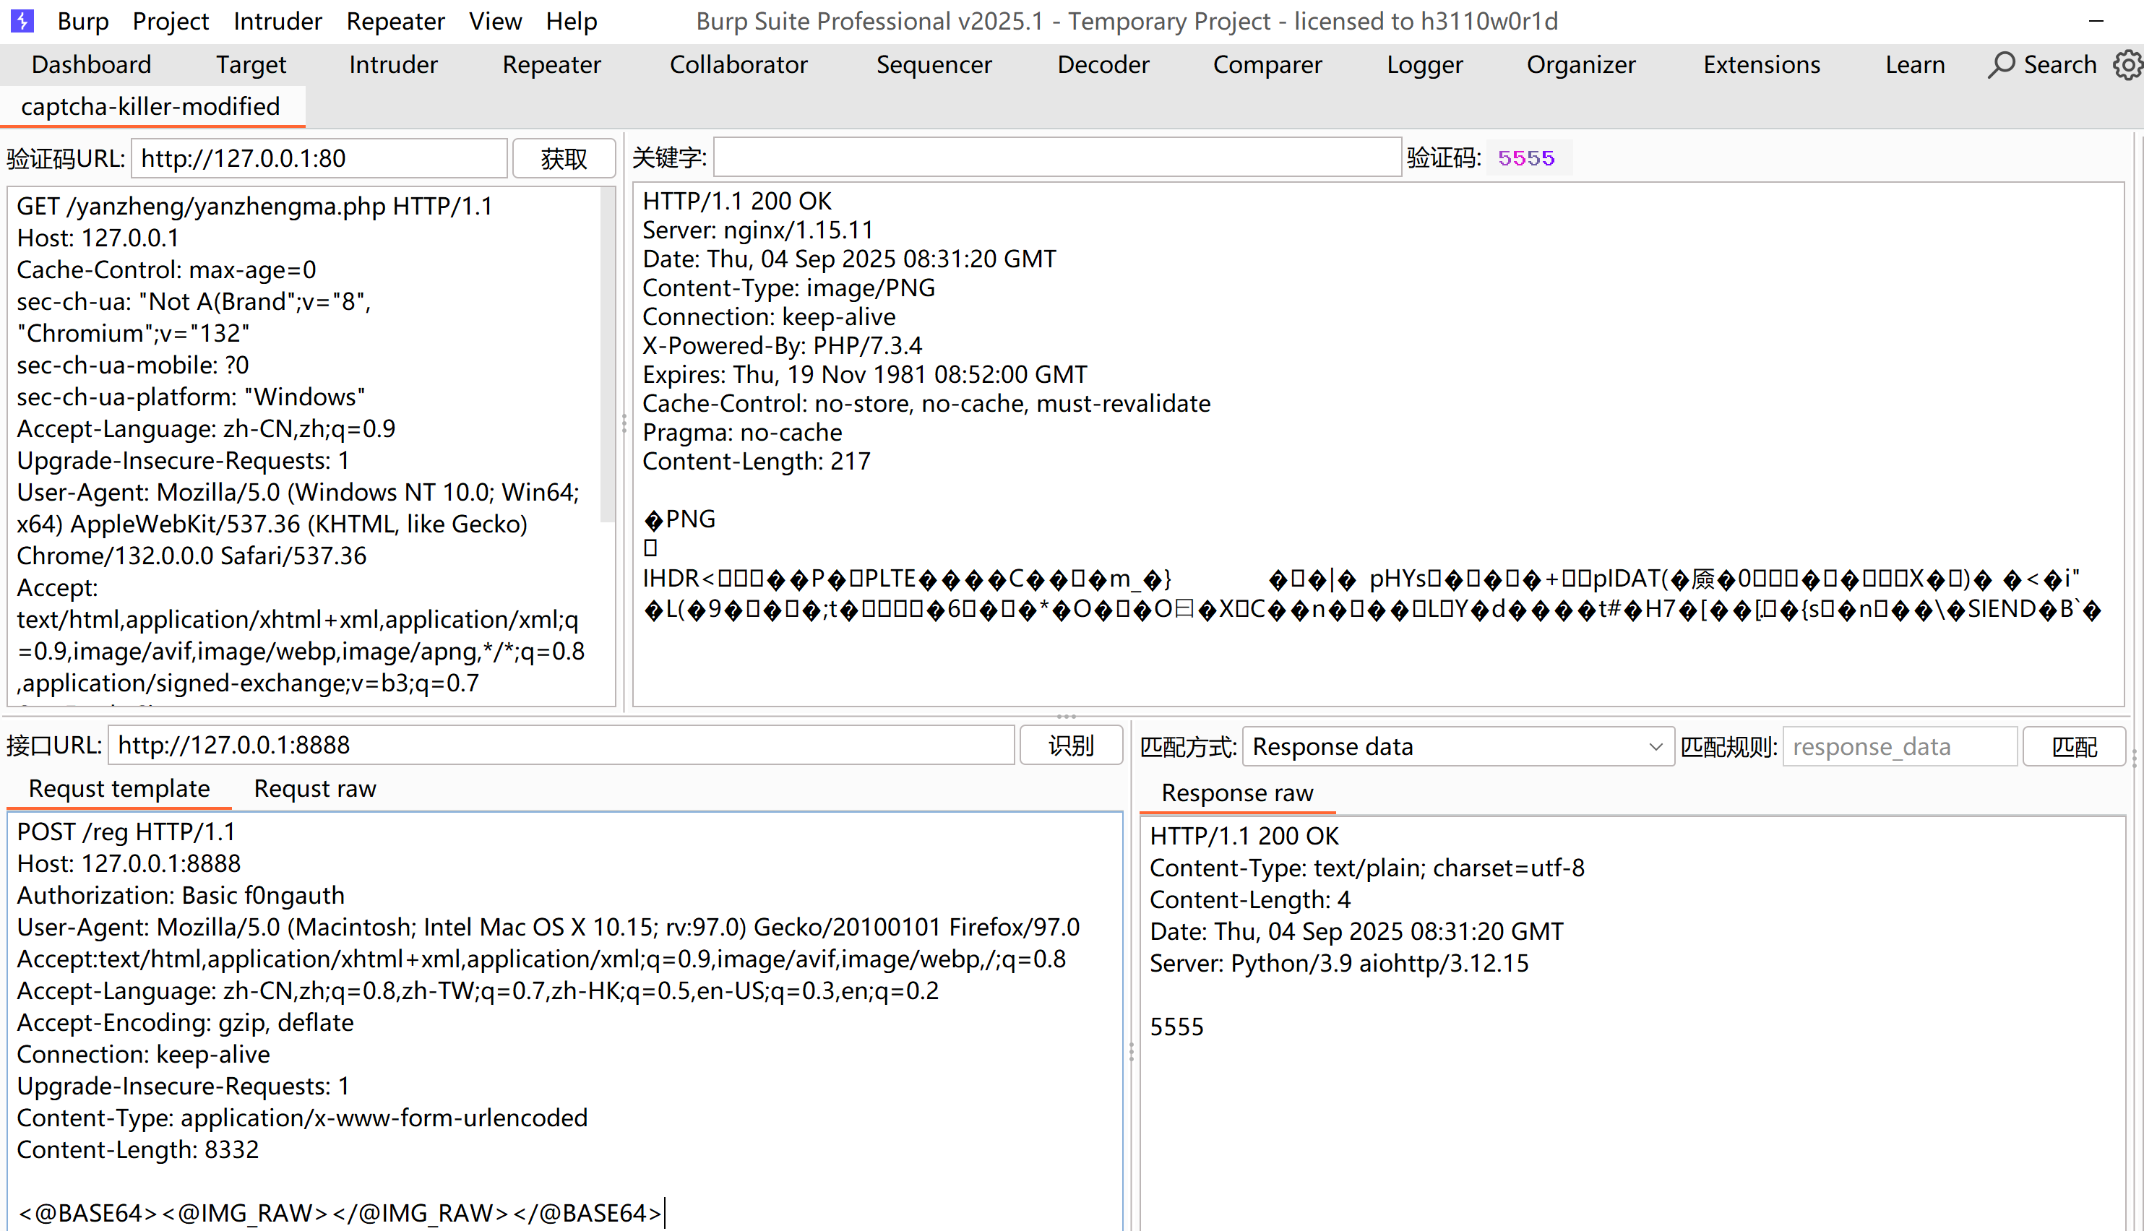Switch to the Dashboard tab
2144x1231 pixels.
pyautogui.click(x=91, y=65)
